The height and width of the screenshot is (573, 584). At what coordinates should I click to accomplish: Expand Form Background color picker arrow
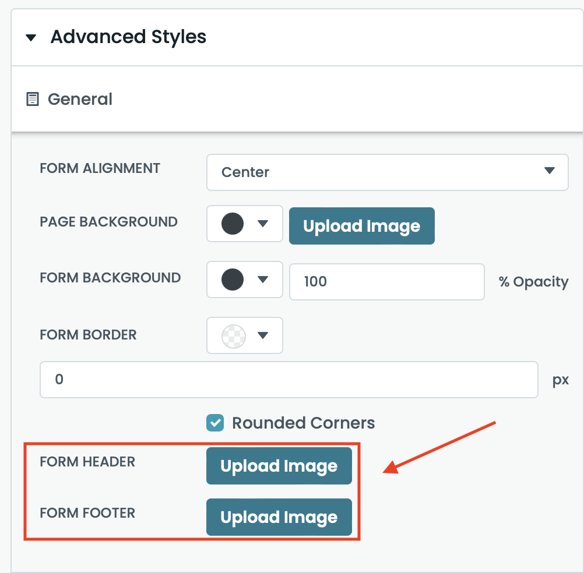click(x=262, y=280)
